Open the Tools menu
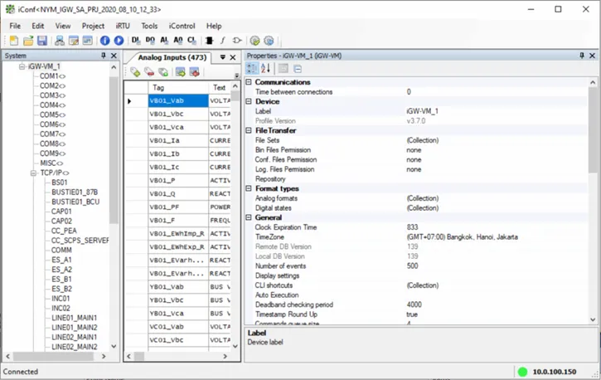This screenshot has height=380, width=601. [149, 26]
